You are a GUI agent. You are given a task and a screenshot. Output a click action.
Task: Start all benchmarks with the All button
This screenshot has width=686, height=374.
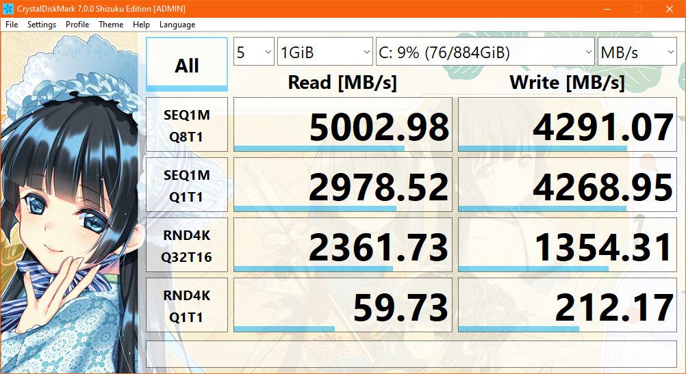187,64
